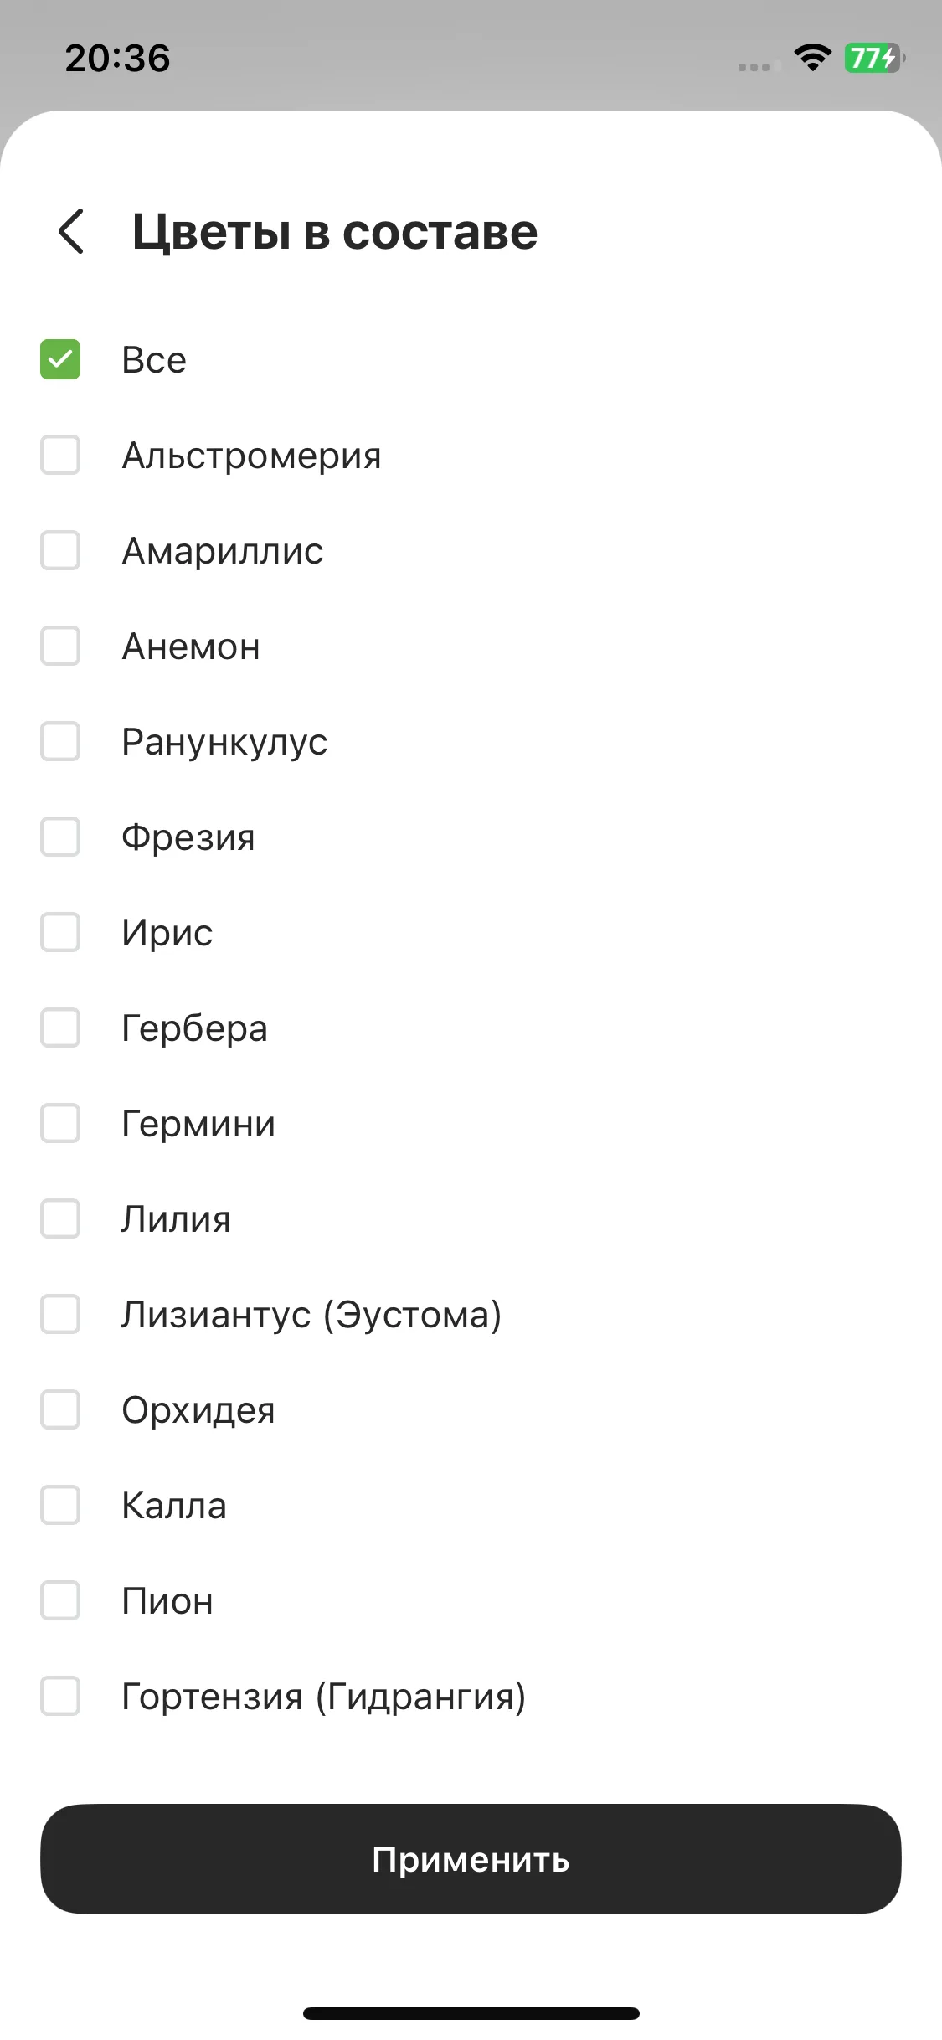This screenshot has height=2040, width=942.
Task: Tick the Лилия checkbox
Action: pyautogui.click(x=60, y=1218)
